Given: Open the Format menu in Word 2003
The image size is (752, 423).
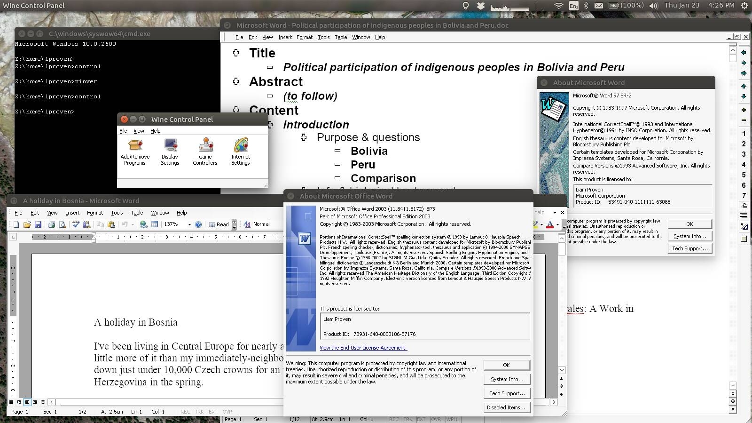Looking at the screenshot, I should 94,213.
